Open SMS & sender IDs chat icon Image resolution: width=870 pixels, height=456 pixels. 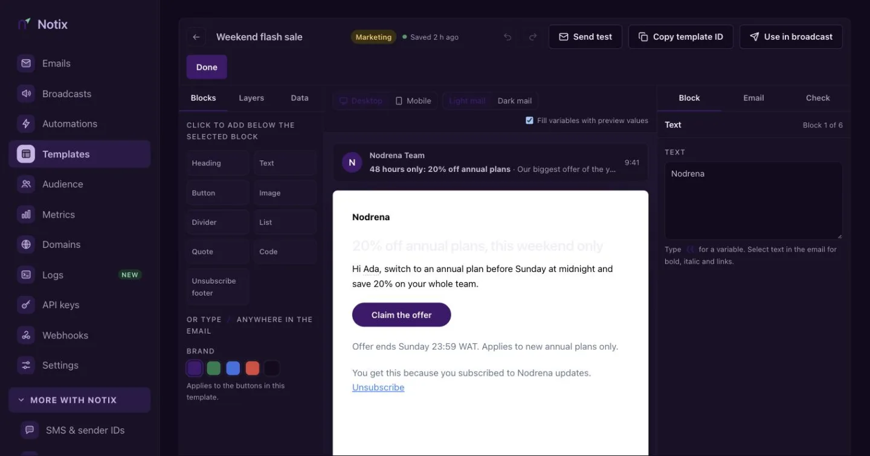coord(30,430)
